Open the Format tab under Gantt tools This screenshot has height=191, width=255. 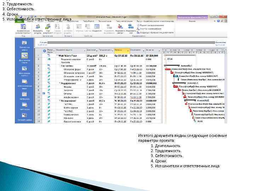tap(192, 21)
